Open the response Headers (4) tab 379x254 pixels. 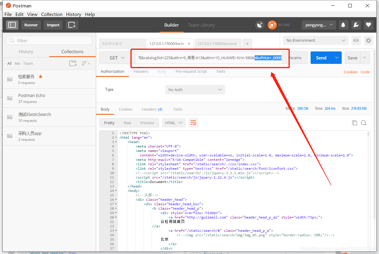click(x=152, y=109)
